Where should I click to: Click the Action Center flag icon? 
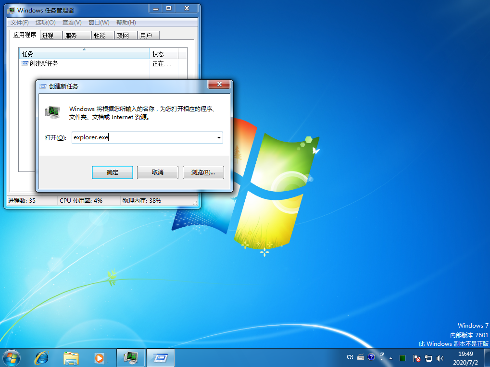click(x=416, y=358)
